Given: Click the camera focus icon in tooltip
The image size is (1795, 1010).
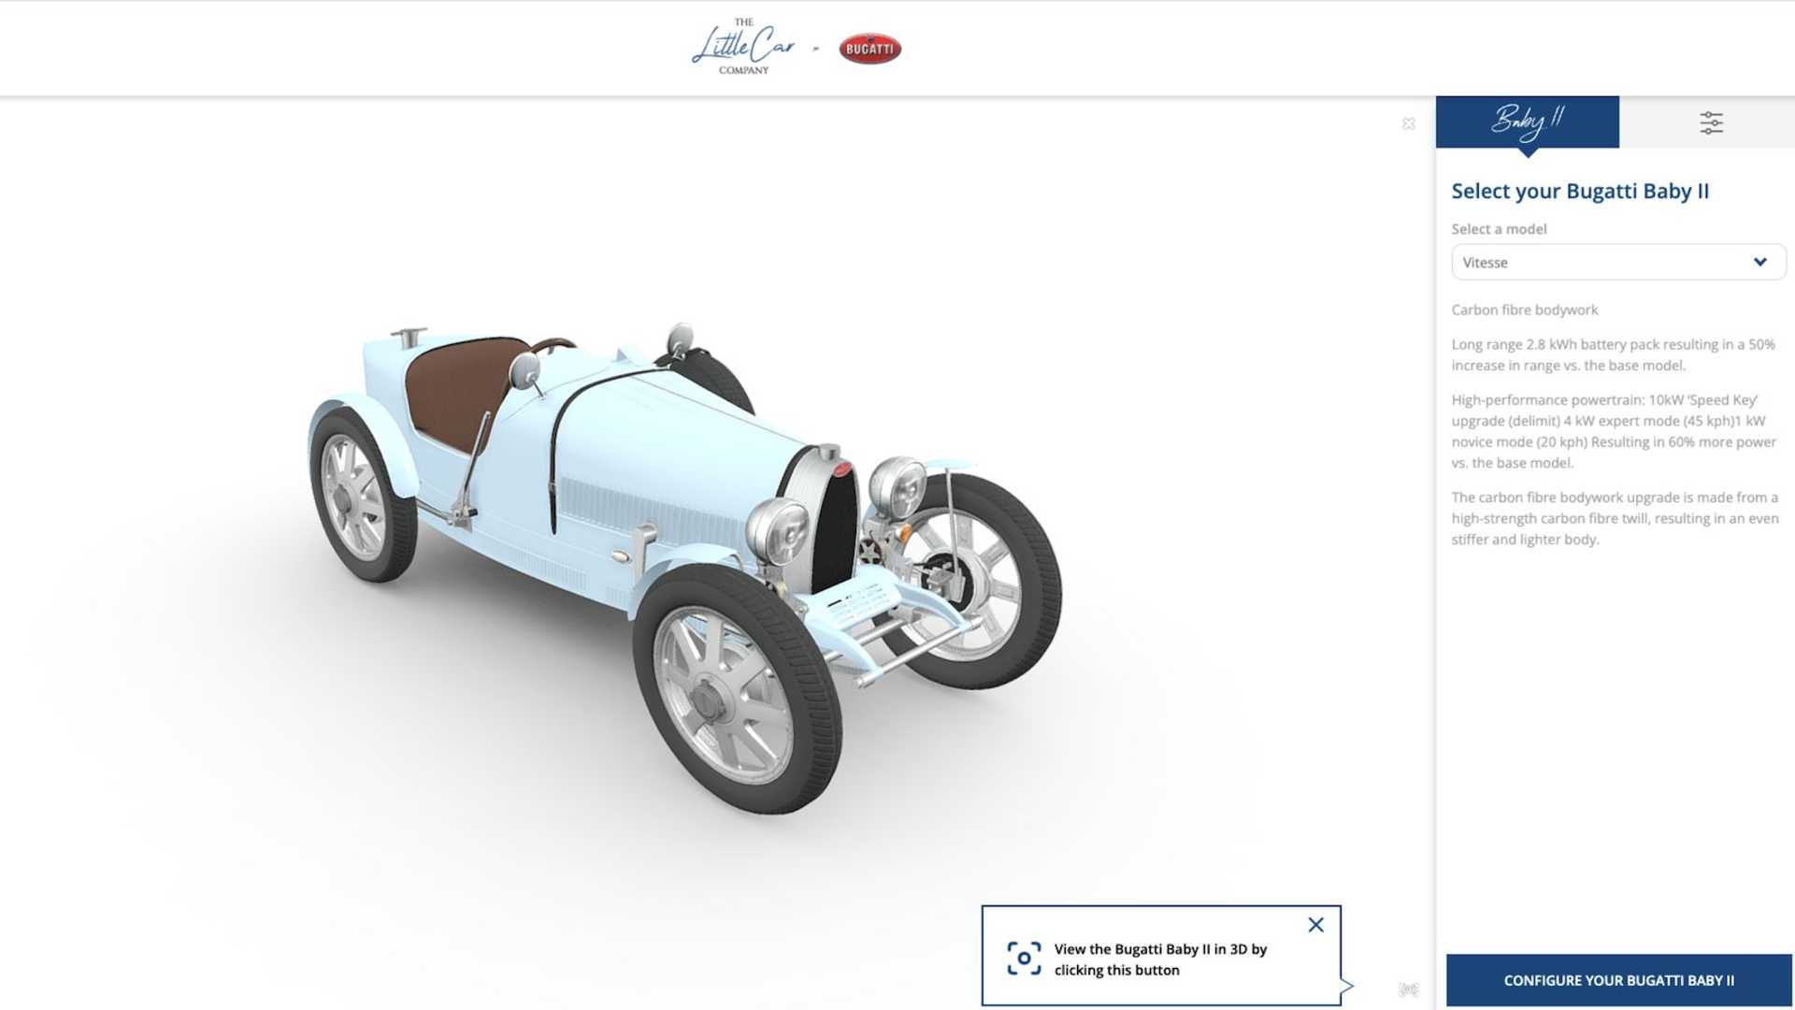Looking at the screenshot, I should click(x=1024, y=959).
